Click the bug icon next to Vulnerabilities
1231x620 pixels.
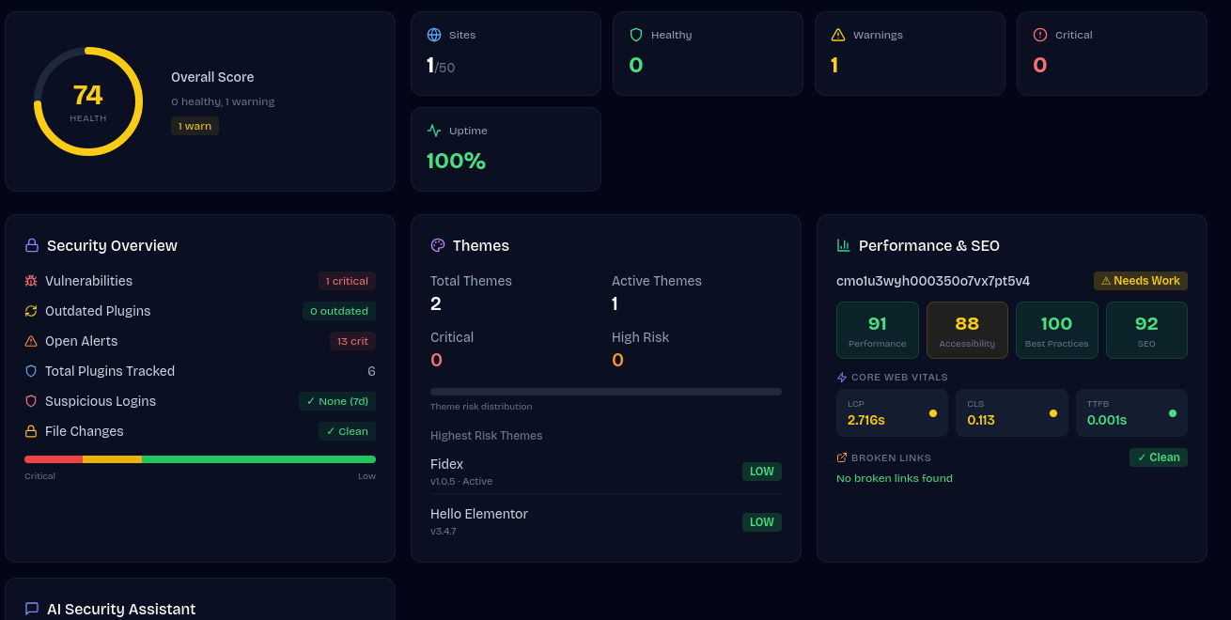(31, 281)
